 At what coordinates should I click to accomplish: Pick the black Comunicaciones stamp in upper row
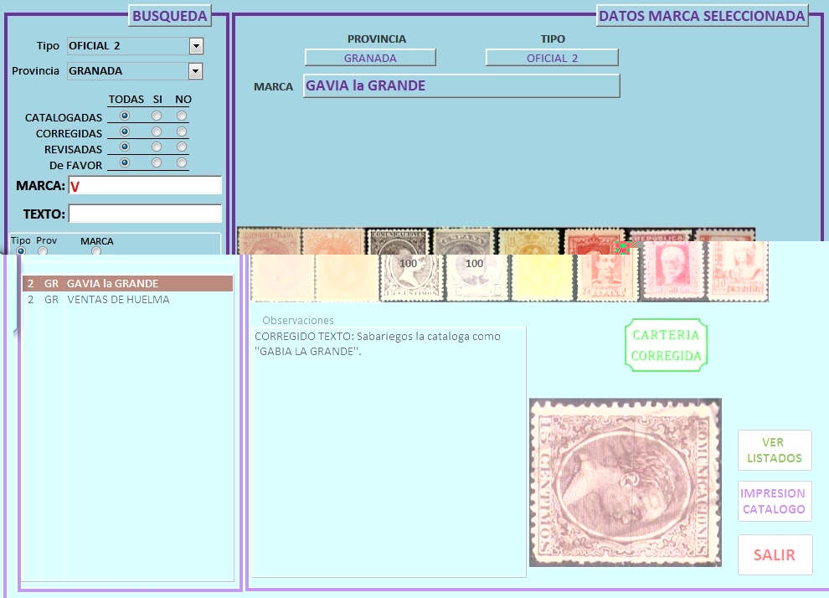(x=399, y=241)
